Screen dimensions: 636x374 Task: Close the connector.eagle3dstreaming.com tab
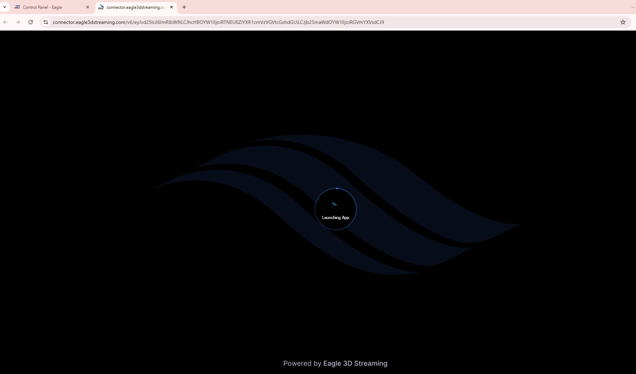pyautogui.click(x=172, y=7)
